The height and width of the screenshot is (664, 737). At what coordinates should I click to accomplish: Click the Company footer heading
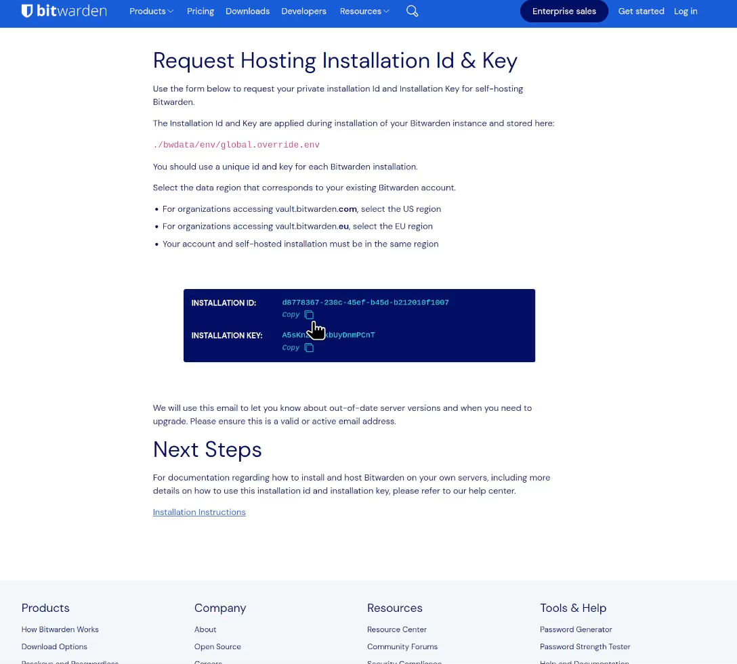tap(220, 608)
